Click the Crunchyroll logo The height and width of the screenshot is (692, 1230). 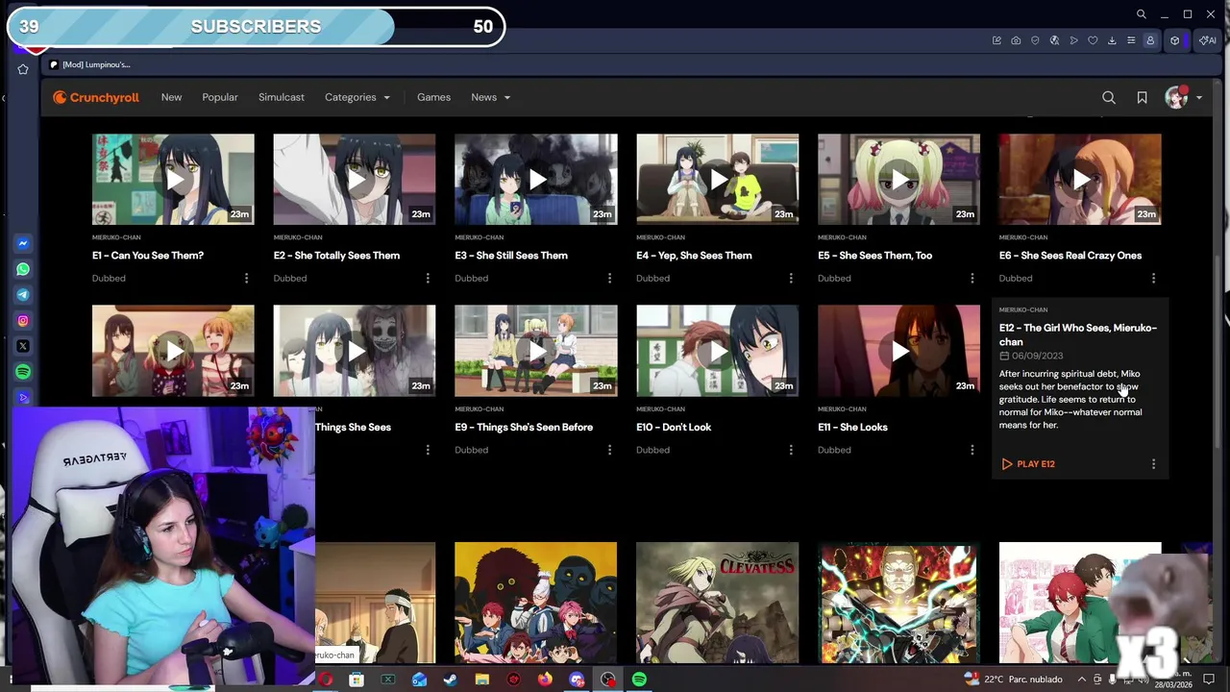pos(96,97)
